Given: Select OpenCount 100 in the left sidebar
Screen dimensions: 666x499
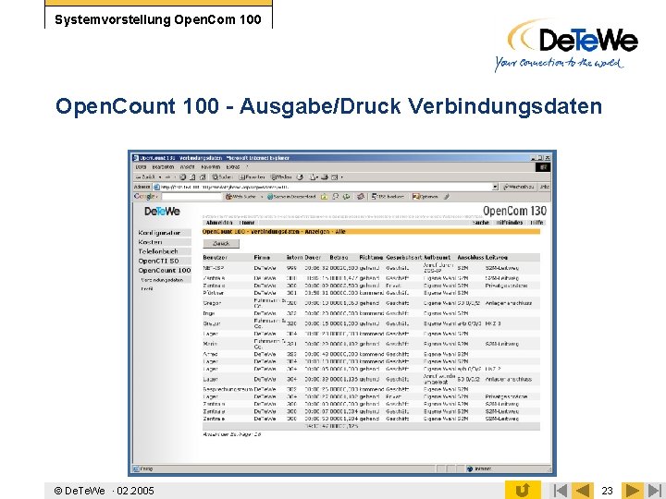Looking at the screenshot, I should point(164,270).
